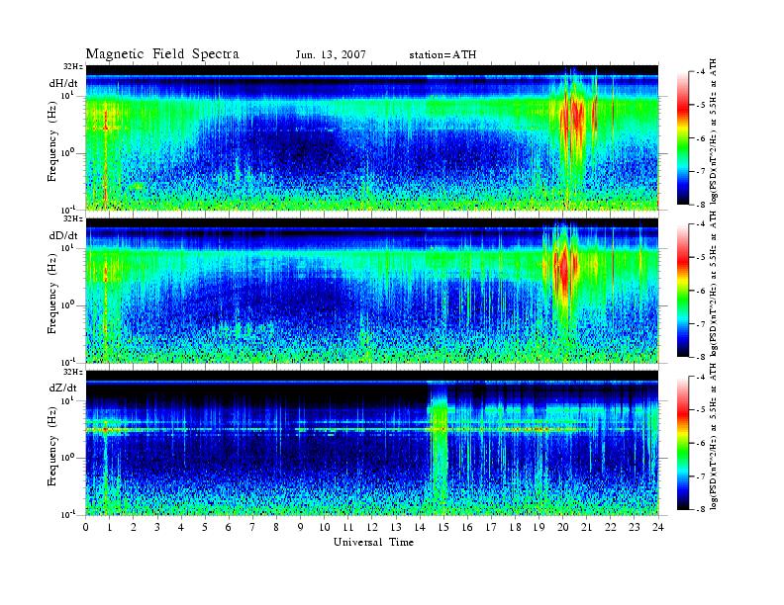Click the hour 13 tick label on time axis
Screen dimensions: 784x605
pyautogui.click(x=396, y=527)
